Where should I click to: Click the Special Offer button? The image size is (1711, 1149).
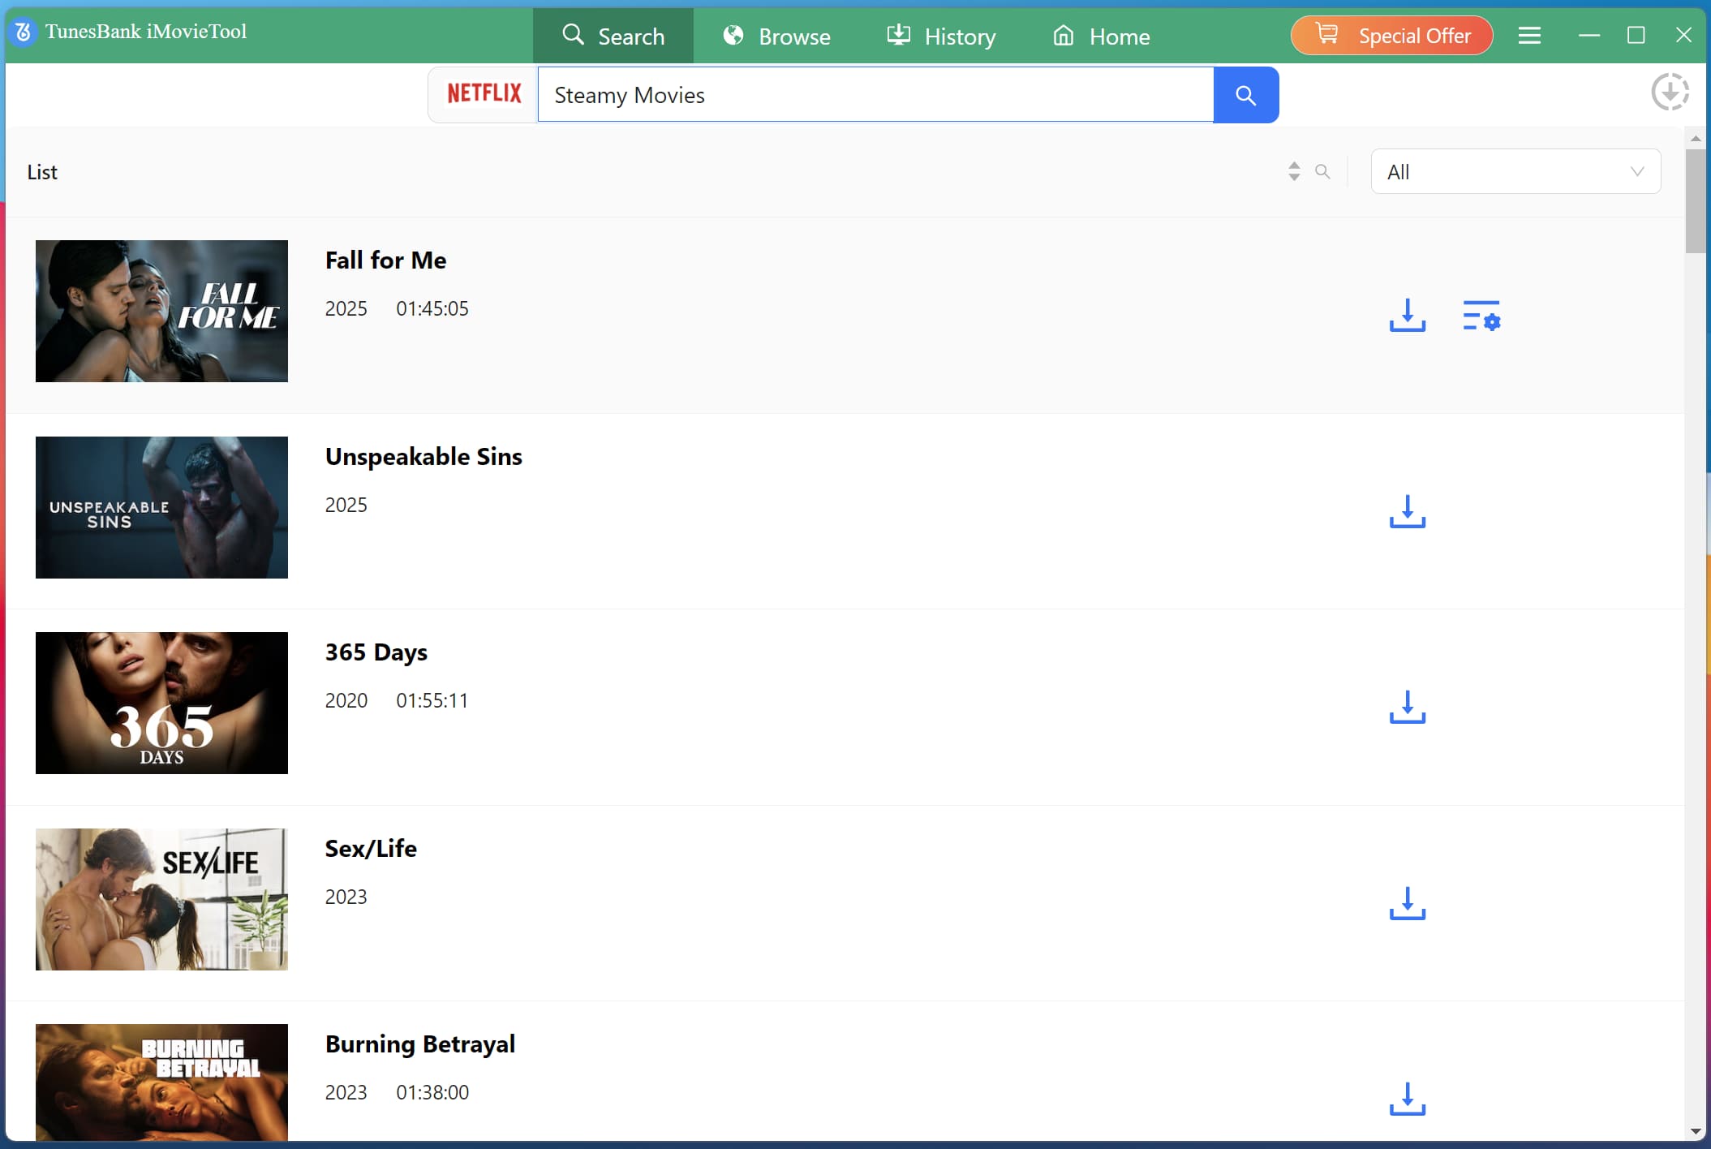1391,36
